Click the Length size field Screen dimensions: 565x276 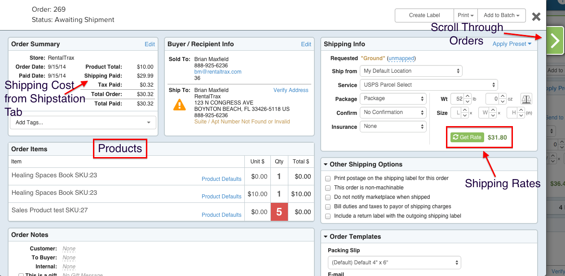(457, 113)
